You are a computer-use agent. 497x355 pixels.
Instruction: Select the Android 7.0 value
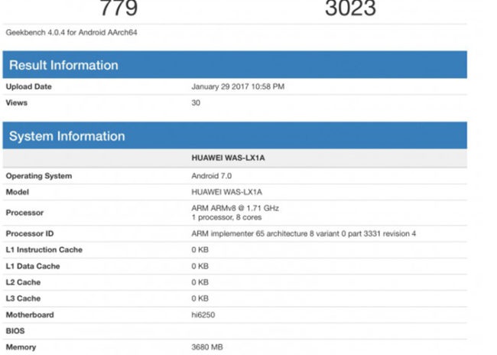[211, 176]
